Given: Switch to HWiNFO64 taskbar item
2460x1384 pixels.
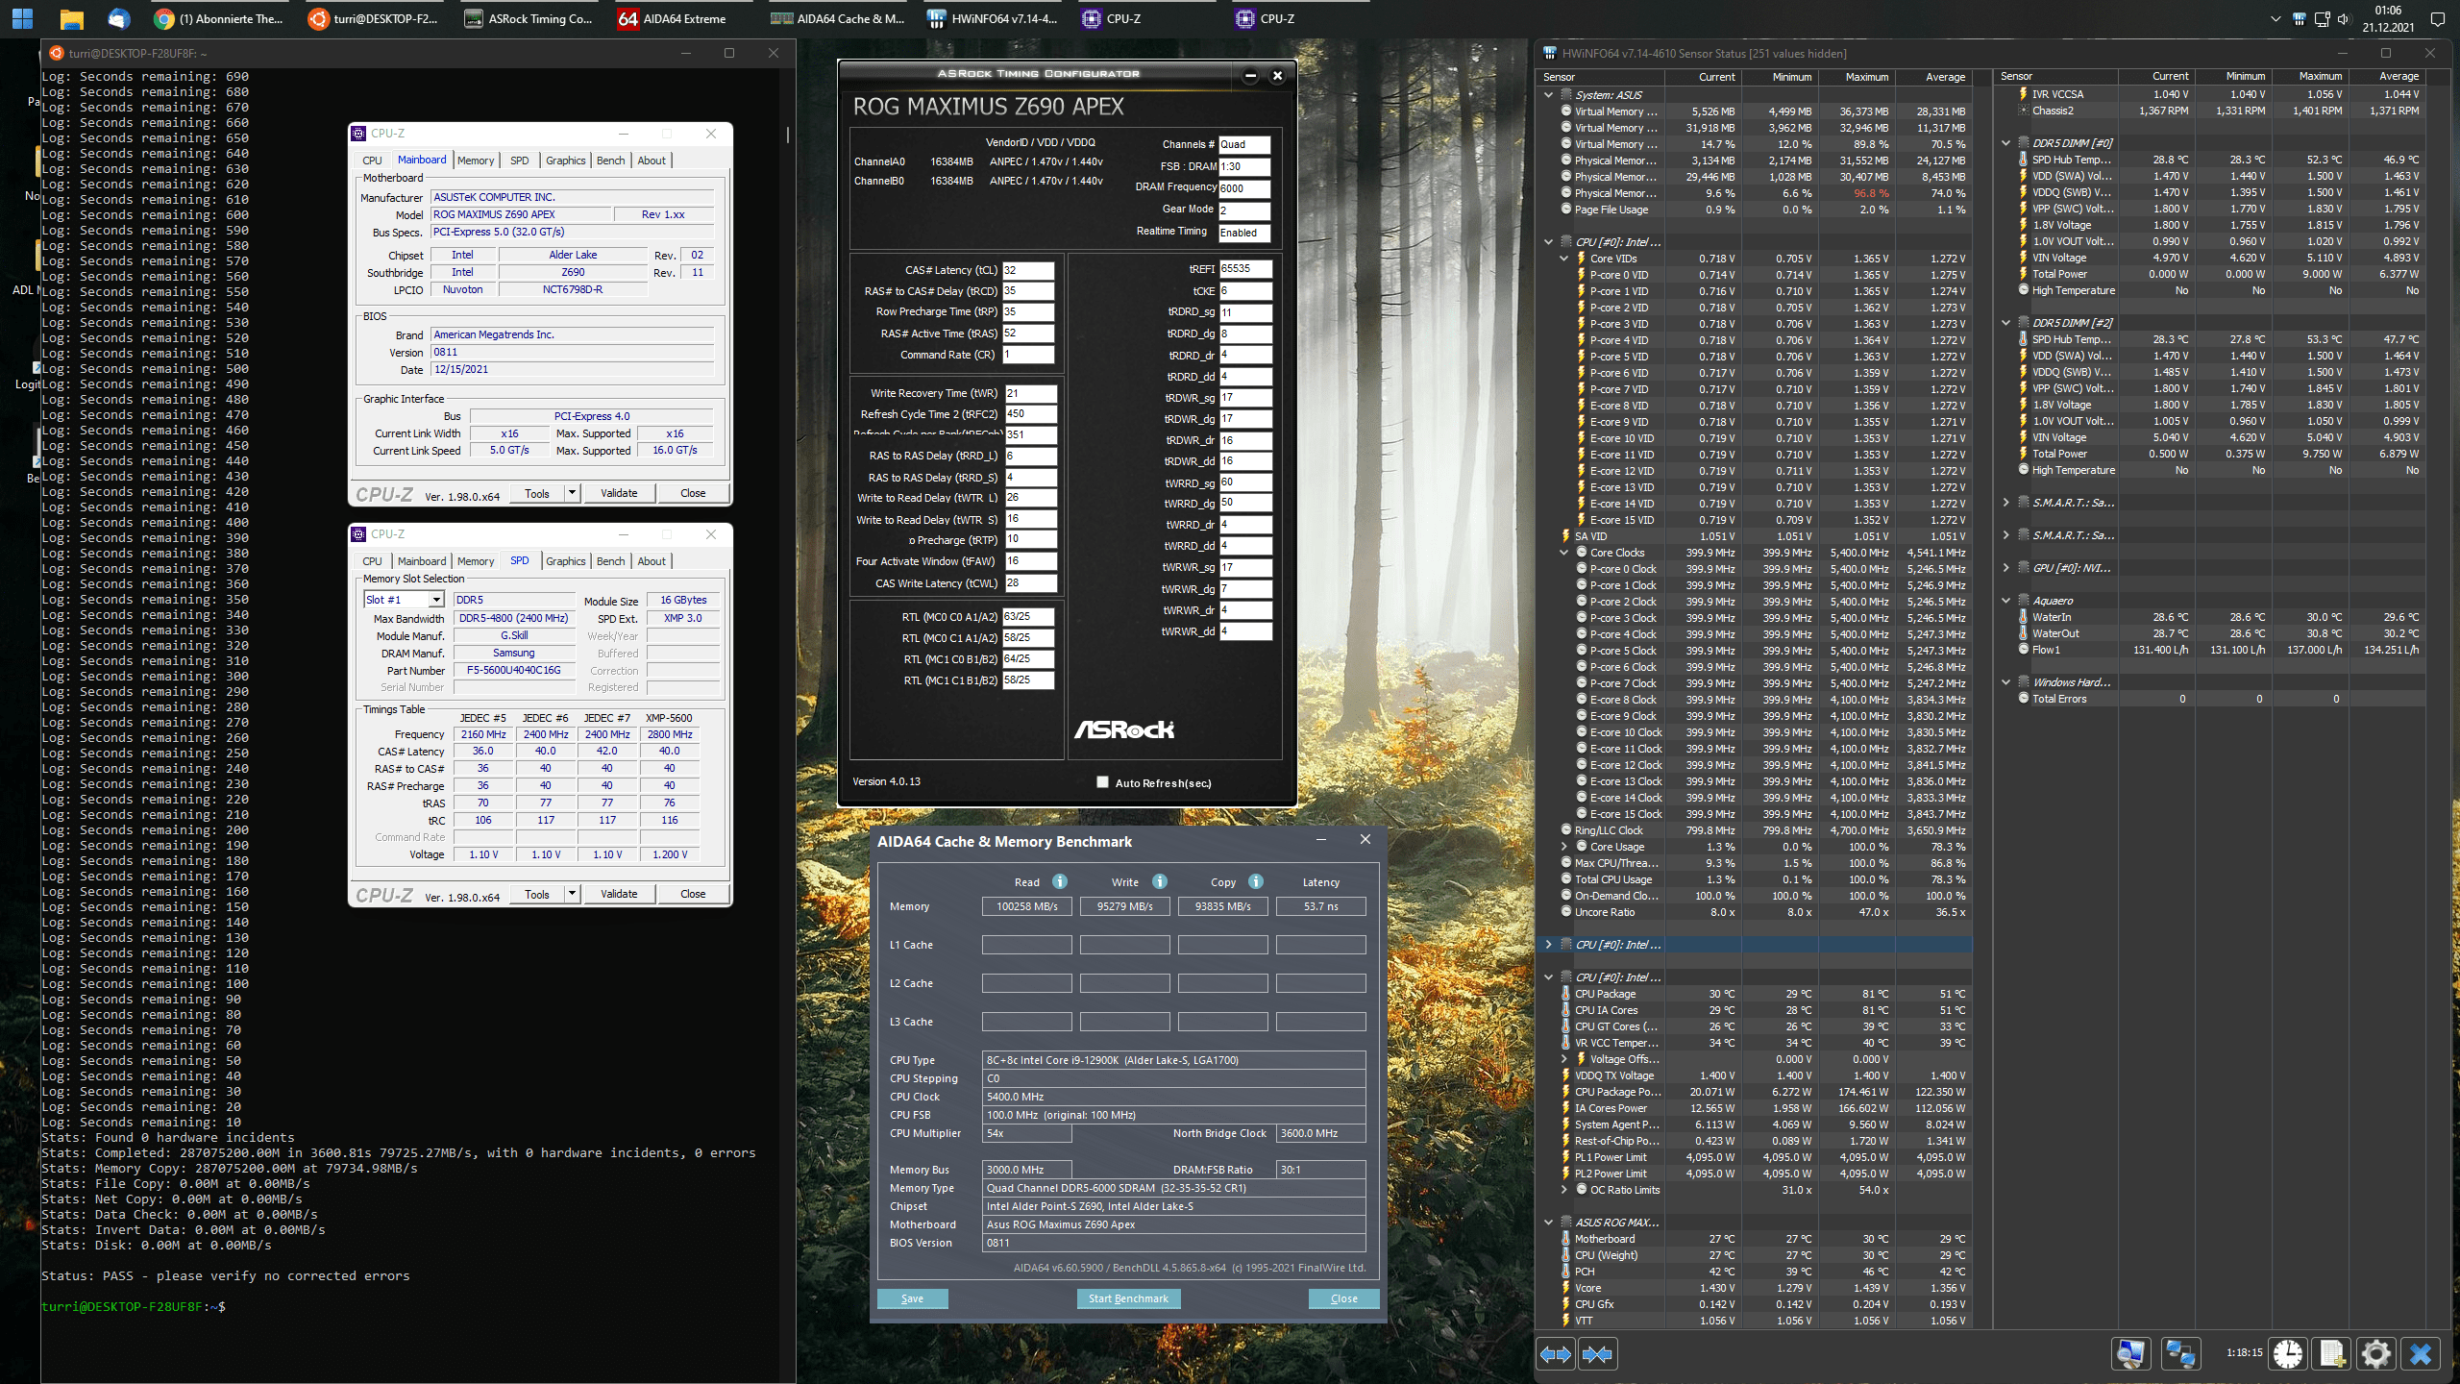Looking at the screenshot, I should click(992, 18).
